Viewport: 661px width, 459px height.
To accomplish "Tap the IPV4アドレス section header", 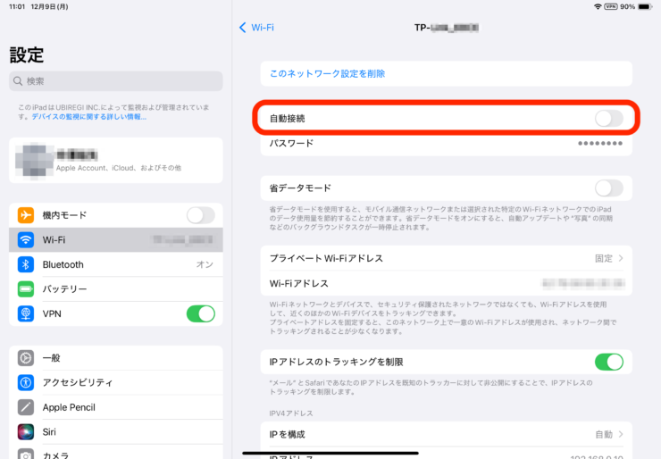I will click(x=291, y=413).
